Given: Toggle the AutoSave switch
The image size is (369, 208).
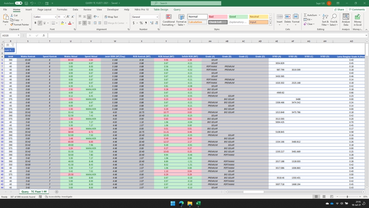Looking at the screenshot, I should click(x=18, y=3).
